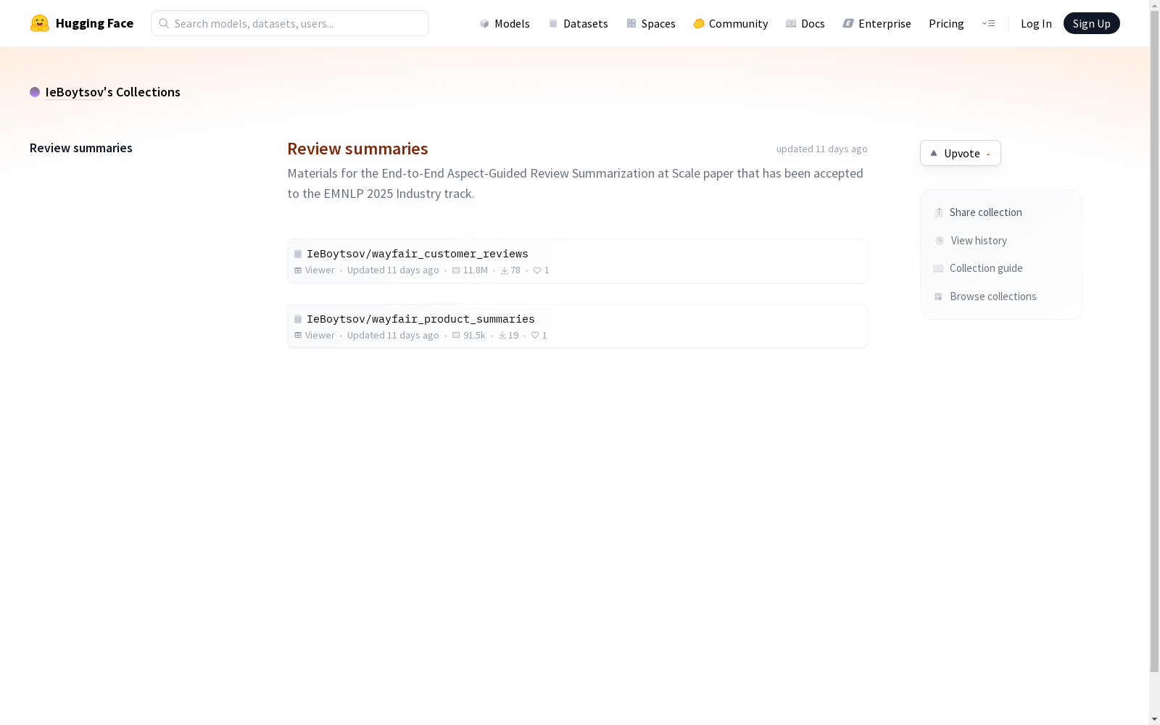Open the Docs menu item
The height and width of the screenshot is (725, 1160).
[x=805, y=23]
